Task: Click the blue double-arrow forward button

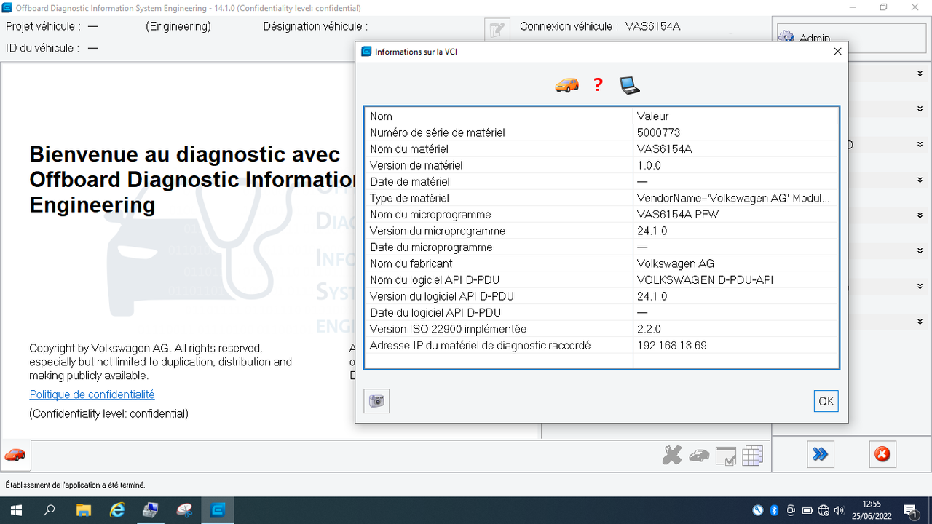Action: pos(821,455)
